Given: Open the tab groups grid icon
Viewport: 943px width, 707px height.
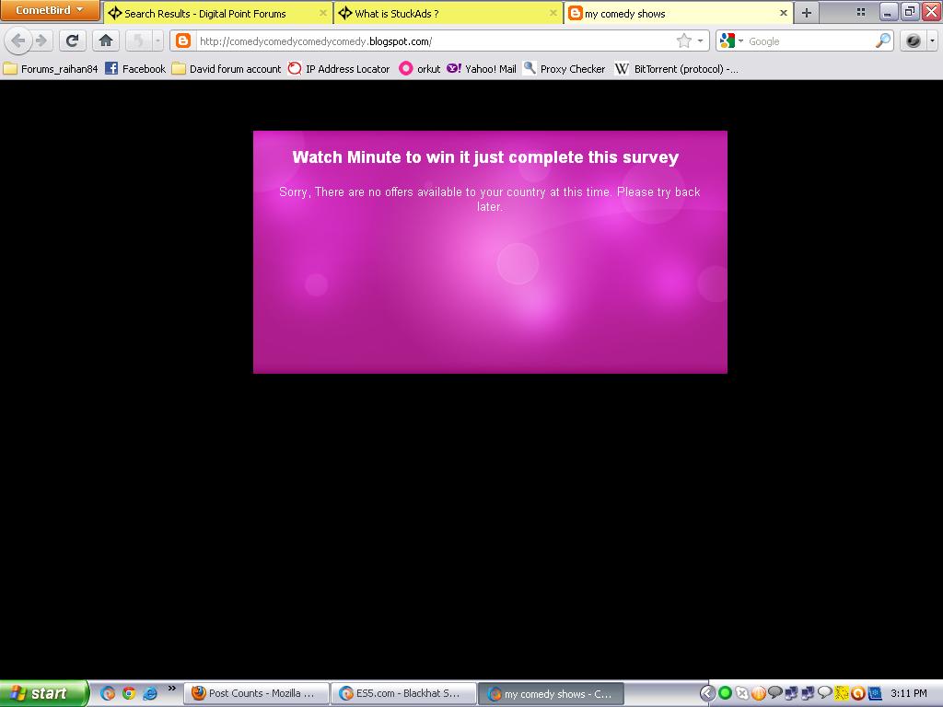Looking at the screenshot, I should 861,11.
